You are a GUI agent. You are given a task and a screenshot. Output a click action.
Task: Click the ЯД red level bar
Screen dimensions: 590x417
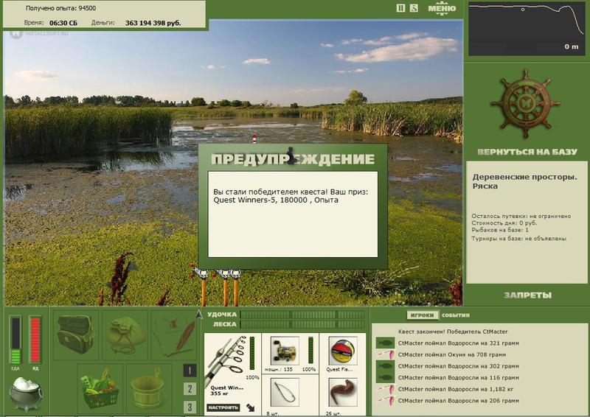(x=35, y=340)
